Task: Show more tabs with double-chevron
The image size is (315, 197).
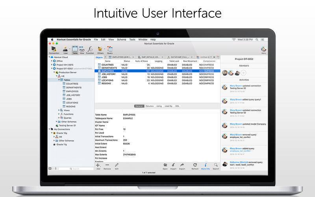Action: 214,57
